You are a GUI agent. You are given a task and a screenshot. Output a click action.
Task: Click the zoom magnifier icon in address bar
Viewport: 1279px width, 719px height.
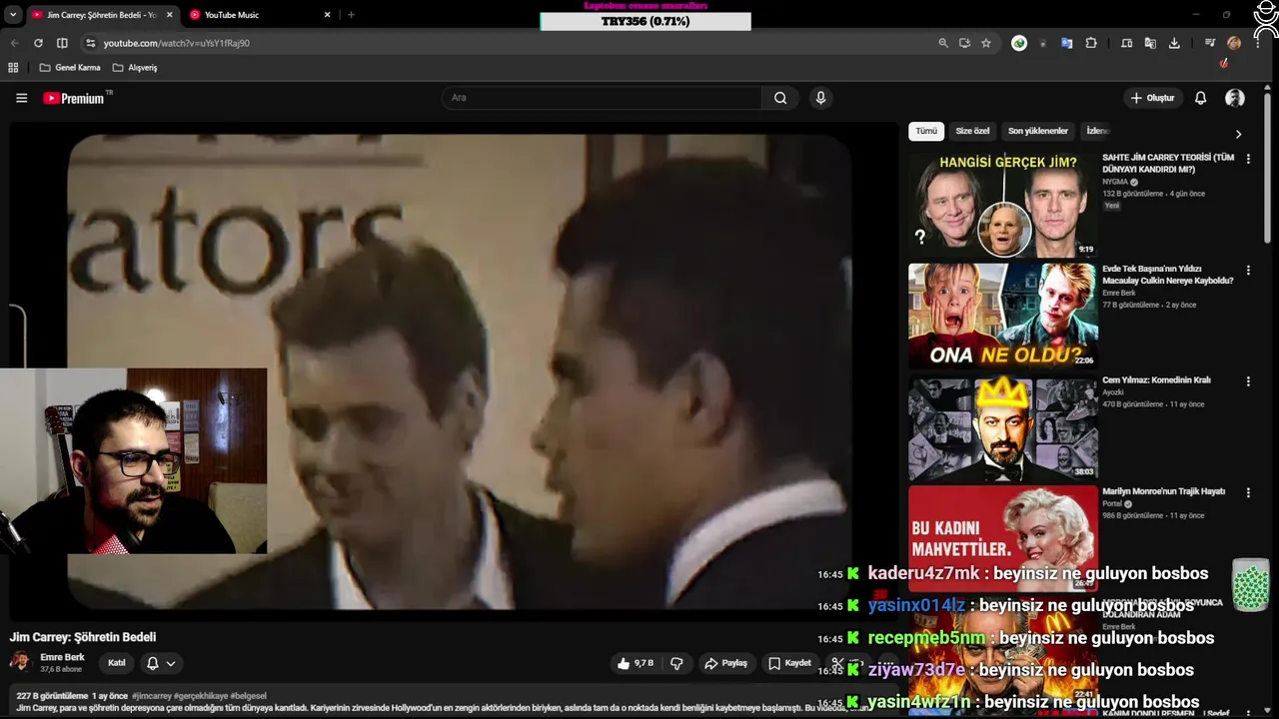(x=942, y=43)
